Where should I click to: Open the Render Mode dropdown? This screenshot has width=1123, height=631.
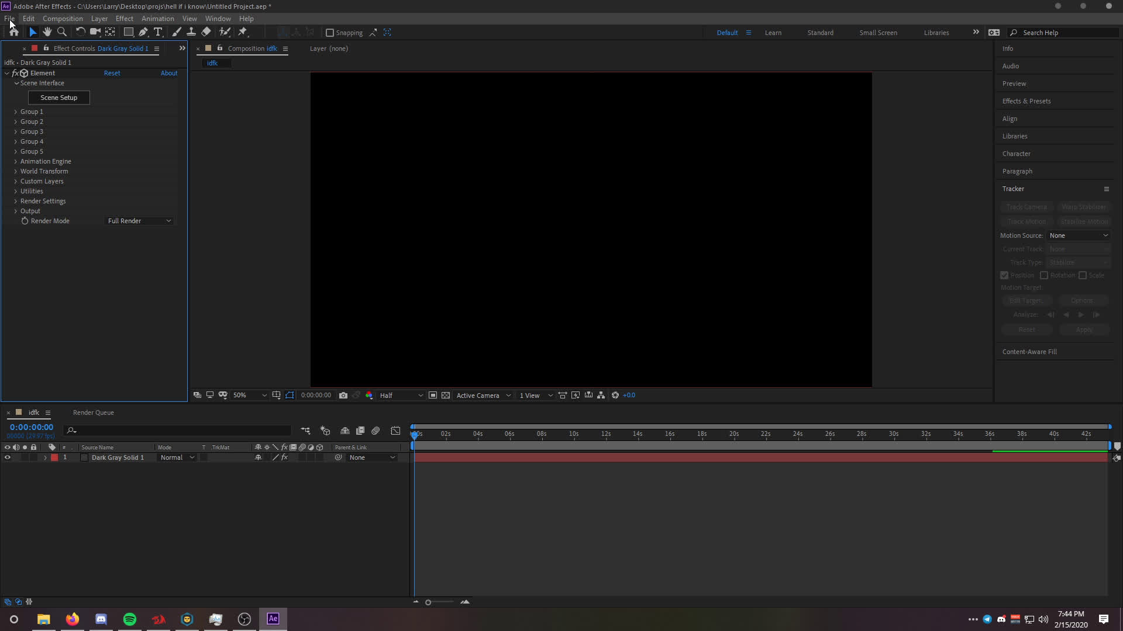(139, 221)
